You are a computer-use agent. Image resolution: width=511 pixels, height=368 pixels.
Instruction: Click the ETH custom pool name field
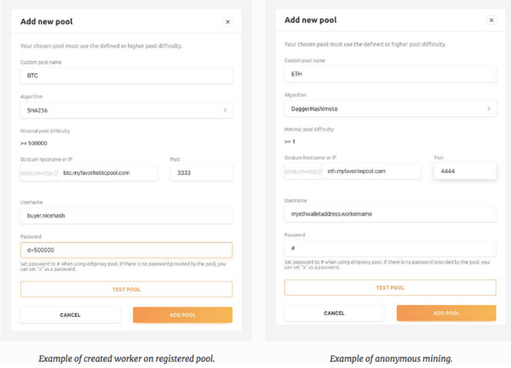click(390, 74)
